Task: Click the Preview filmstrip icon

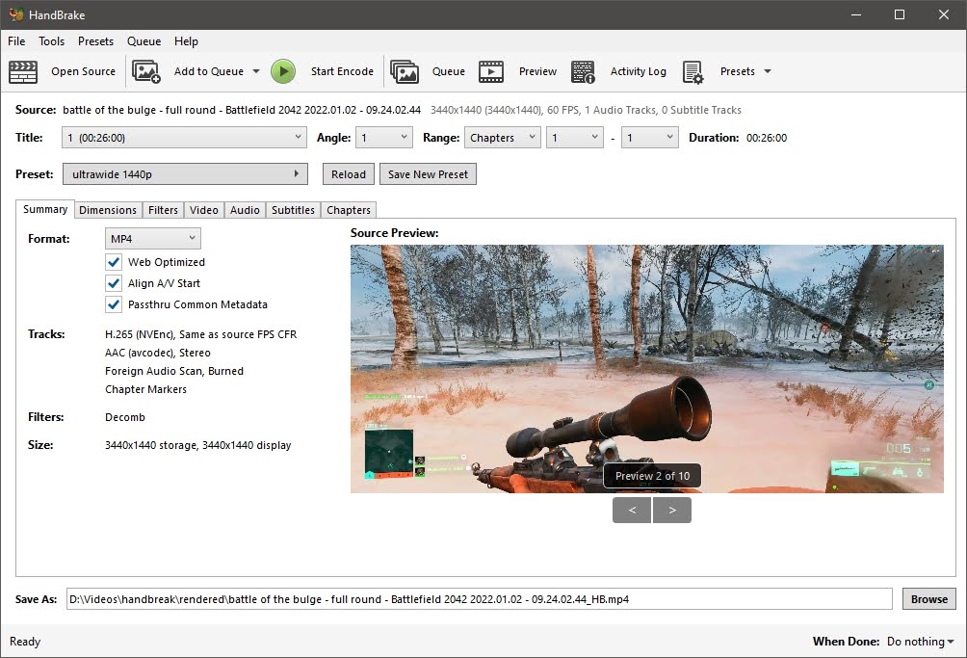Action: [x=491, y=71]
